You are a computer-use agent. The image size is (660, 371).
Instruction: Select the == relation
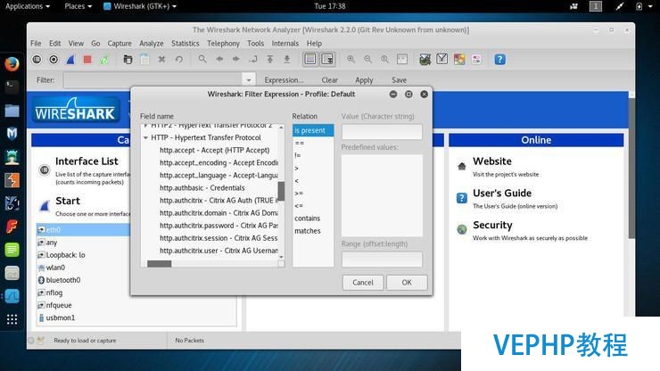click(x=313, y=144)
